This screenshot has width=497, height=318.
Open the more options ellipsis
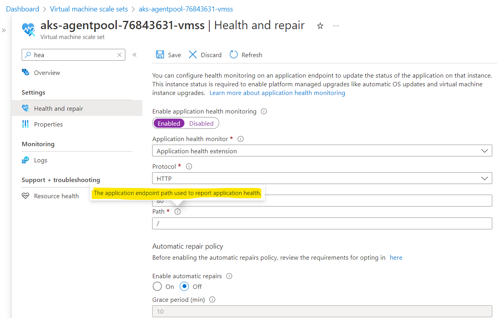pos(336,26)
